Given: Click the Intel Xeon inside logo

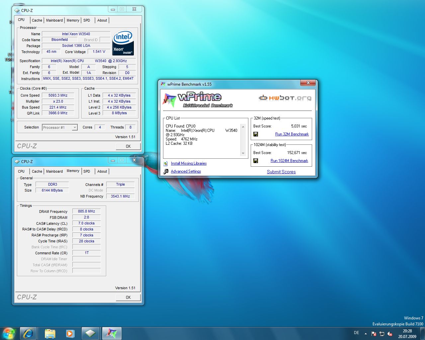Looking at the screenshot, I should pos(123,43).
